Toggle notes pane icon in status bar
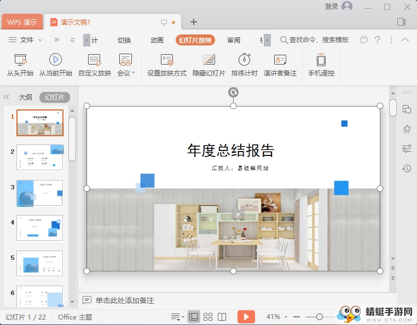417x325 pixels. pyautogui.click(x=177, y=317)
